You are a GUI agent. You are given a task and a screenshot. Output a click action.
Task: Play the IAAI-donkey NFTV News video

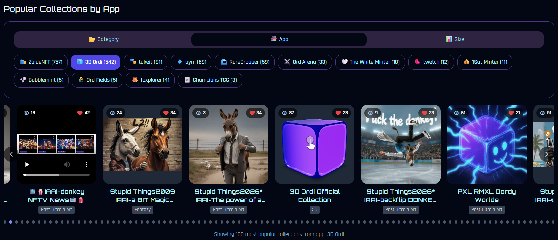[x=27, y=164]
